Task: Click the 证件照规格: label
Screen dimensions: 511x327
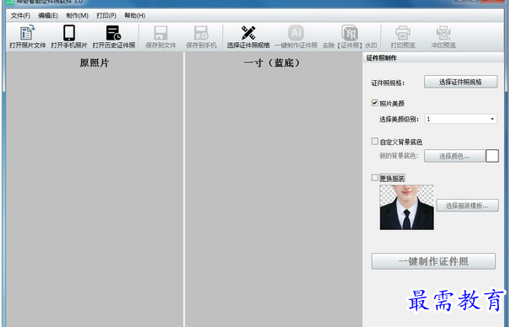Action: 388,83
